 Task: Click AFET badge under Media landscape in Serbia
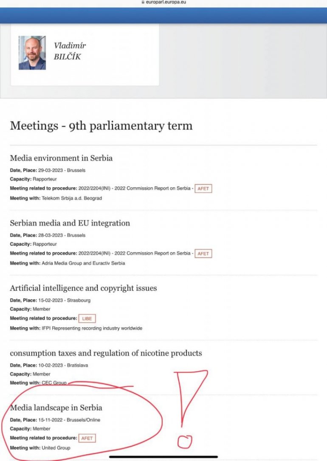(87, 438)
